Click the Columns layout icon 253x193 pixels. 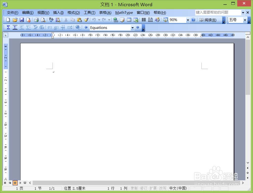point(144,20)
